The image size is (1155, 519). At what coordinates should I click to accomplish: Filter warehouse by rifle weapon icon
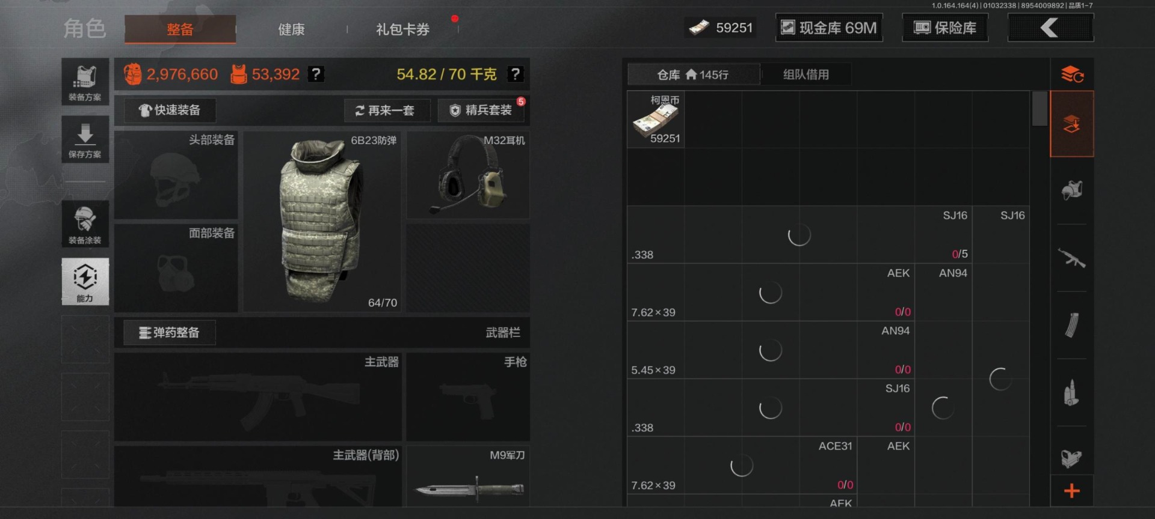click(x=1071, y=258)
